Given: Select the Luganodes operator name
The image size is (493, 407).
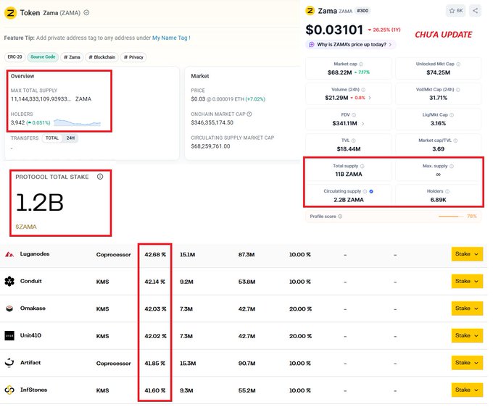Looking at the screenshot, I should [35, 253].
